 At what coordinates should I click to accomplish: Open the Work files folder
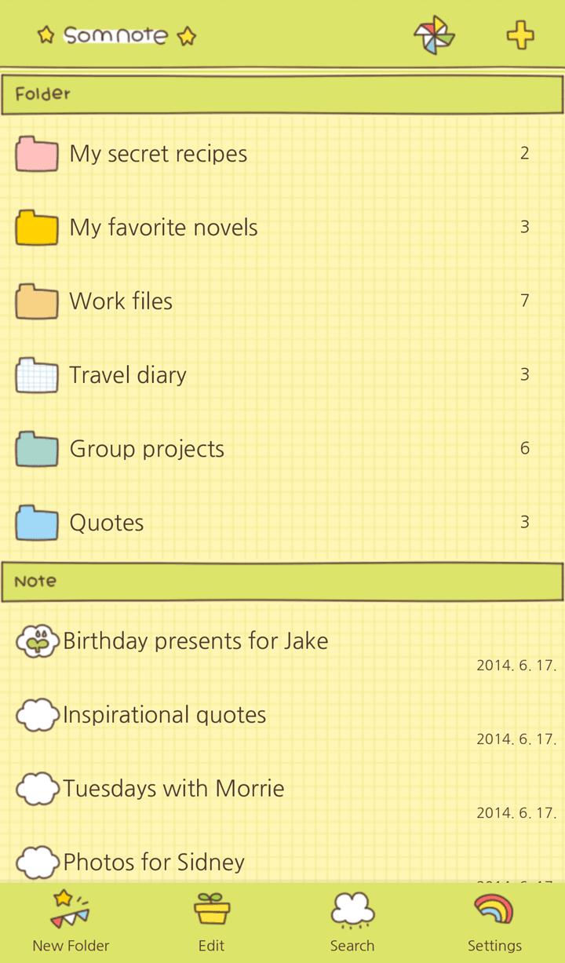121,301
